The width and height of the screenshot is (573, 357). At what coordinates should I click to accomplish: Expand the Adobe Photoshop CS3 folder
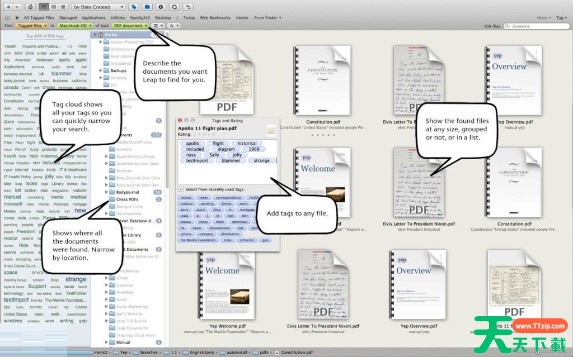(101, 42)
